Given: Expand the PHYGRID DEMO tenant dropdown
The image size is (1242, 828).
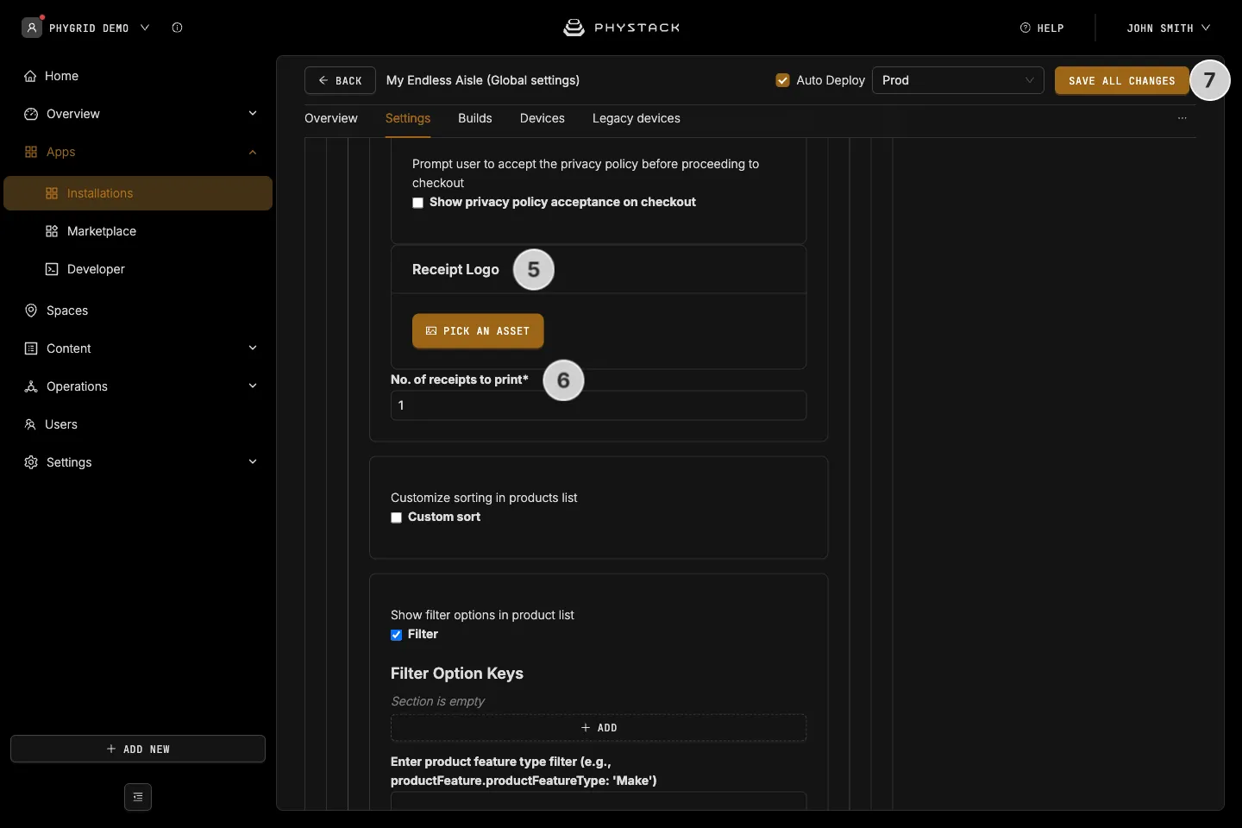Looking at the screenshot, I should click(x=145, y=28).
